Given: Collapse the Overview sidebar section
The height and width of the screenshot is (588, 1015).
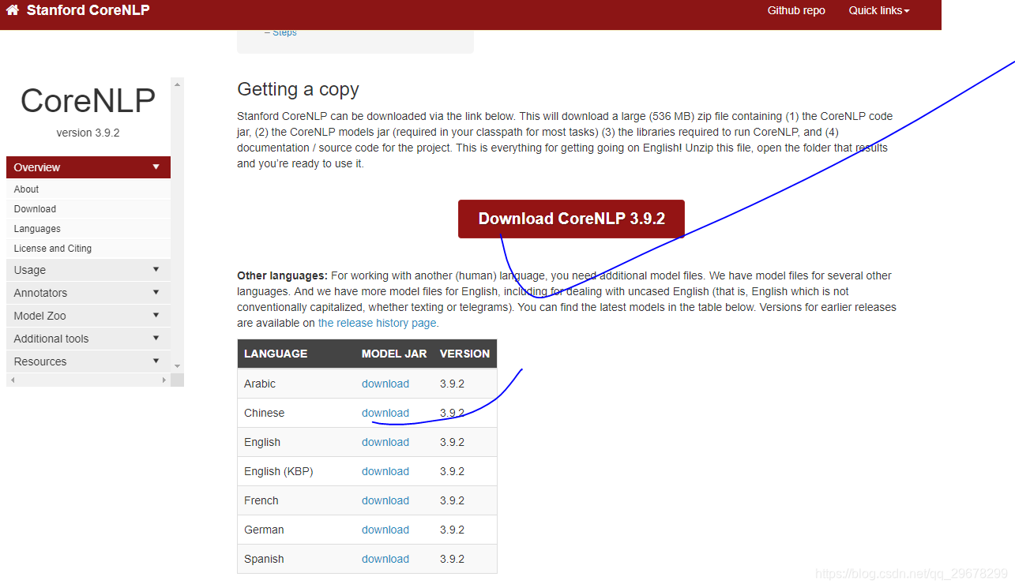Looking at the screenshot, I should point(88,167).
